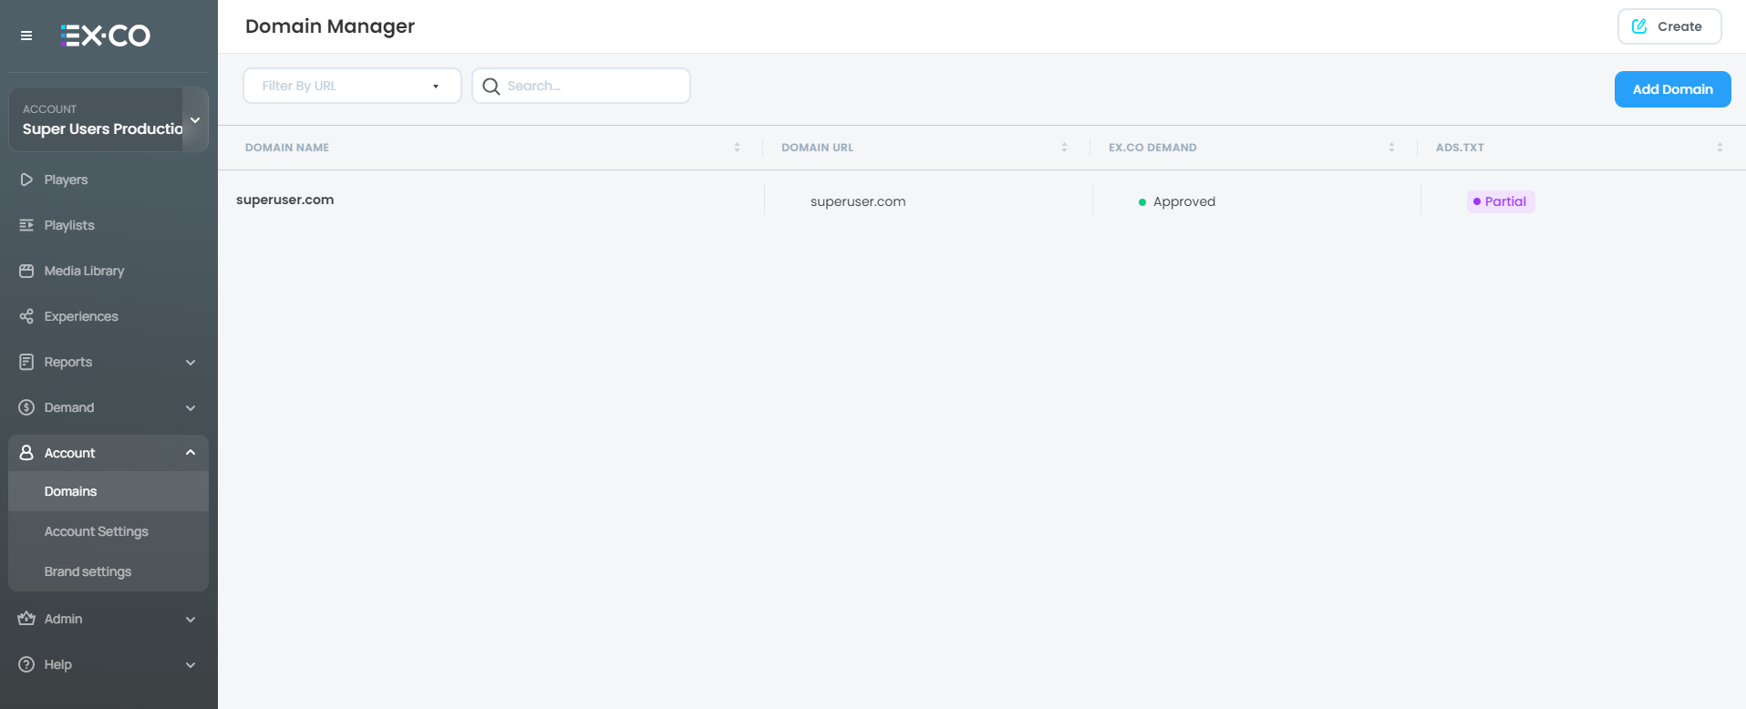Click the Account person icon
The image size is (1746, 709).
[x=26, y=453]
